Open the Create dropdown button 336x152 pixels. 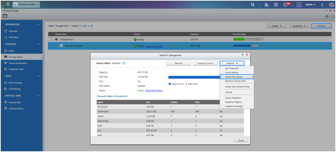pos(277,26)
